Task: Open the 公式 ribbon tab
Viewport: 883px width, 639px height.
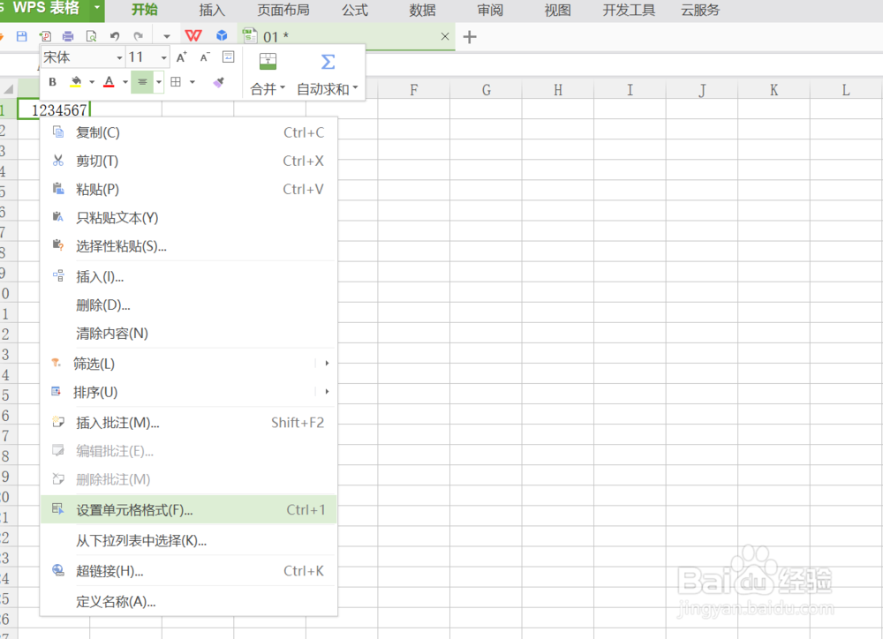Action: click(355, 10)
